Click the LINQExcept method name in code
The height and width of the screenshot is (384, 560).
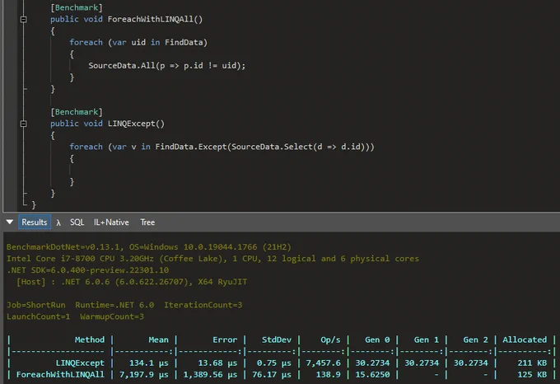tap(131, 124)
